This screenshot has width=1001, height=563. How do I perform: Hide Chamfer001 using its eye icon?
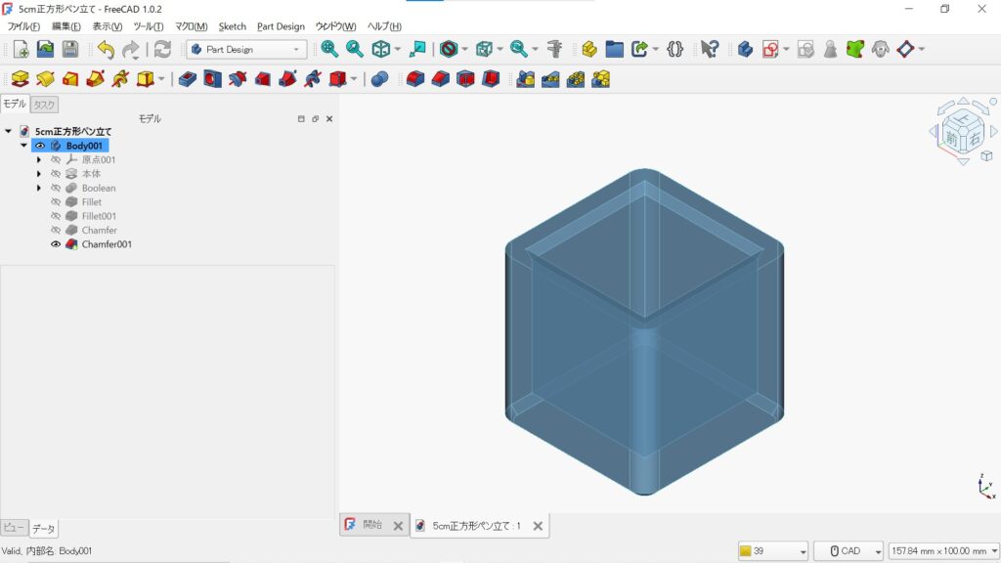(56, 244)
